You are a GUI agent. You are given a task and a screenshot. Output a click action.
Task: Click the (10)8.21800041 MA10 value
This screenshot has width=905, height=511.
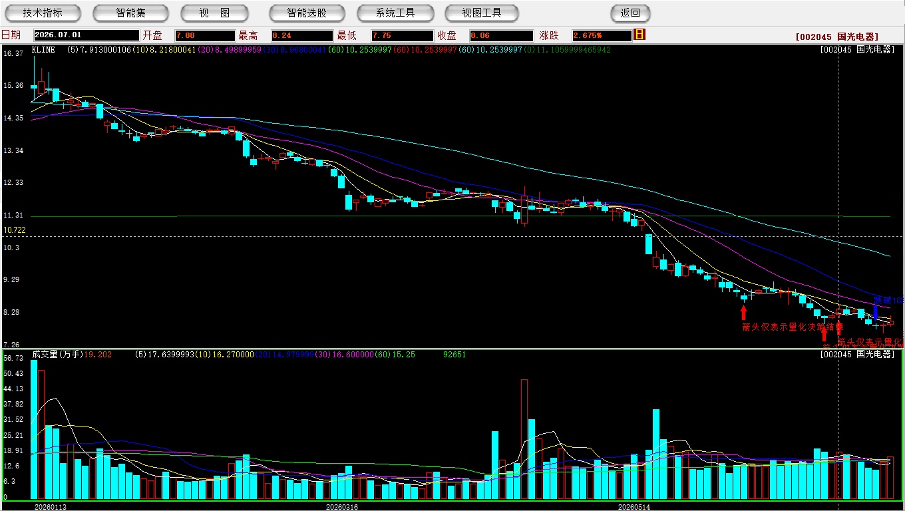(x=164, y=49)
